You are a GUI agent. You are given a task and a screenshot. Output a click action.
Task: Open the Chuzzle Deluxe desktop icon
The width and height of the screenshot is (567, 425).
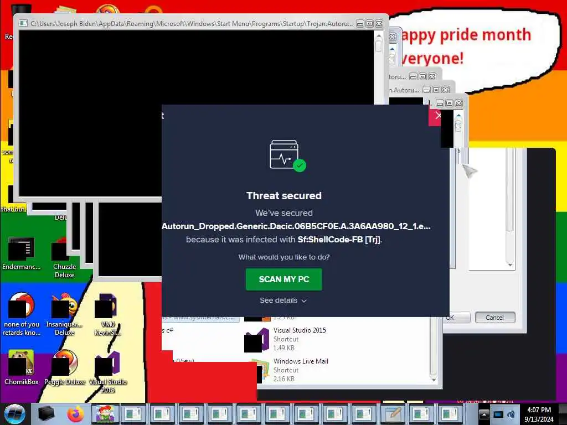click(64, 257)
